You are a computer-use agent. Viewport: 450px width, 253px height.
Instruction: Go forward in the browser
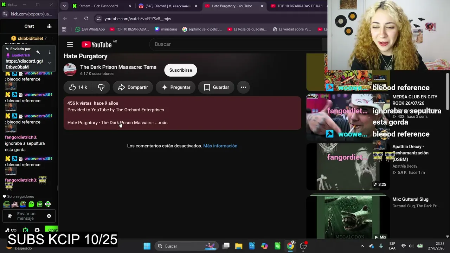point(76,18)
